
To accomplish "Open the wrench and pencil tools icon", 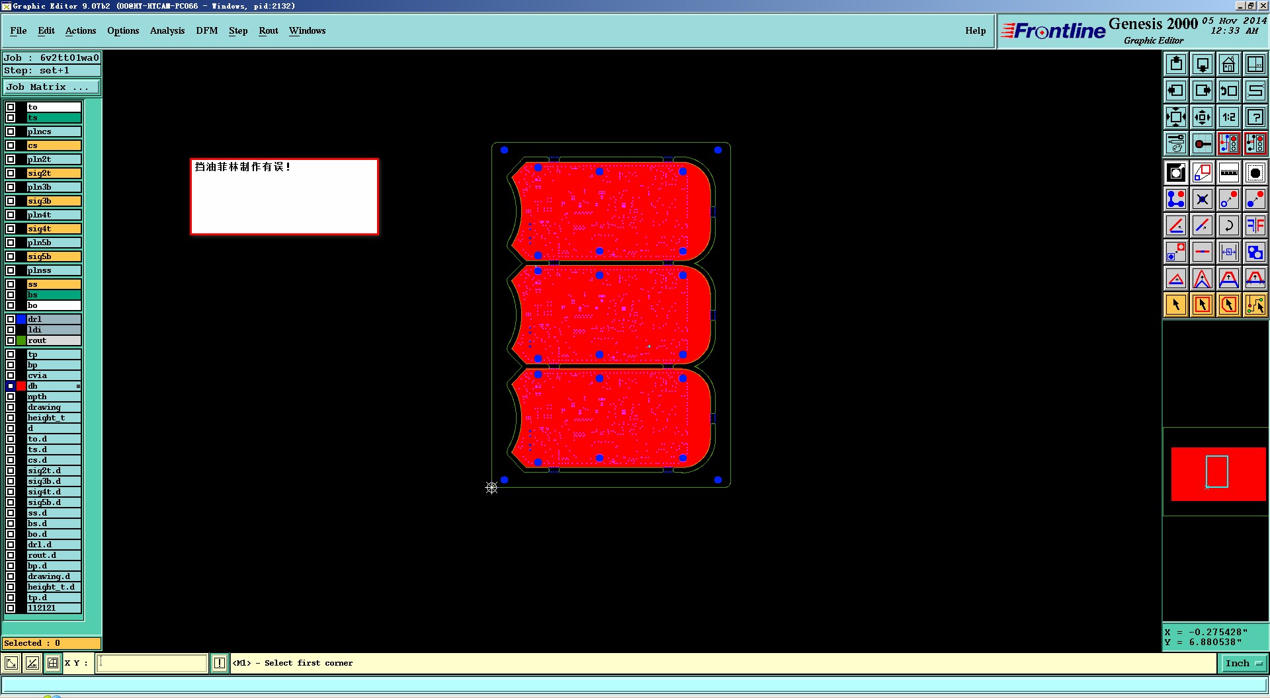I will (1176, 143).
